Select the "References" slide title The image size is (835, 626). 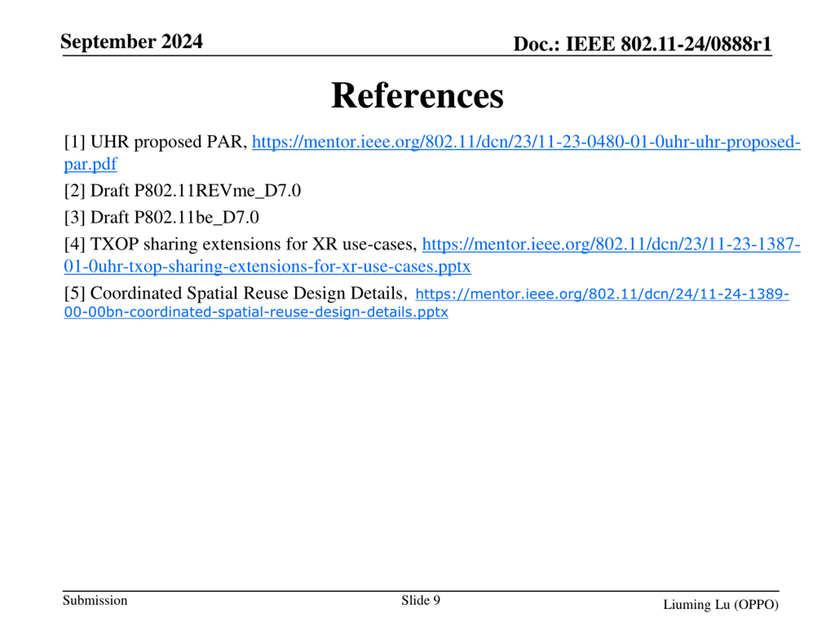pos(417,95)
